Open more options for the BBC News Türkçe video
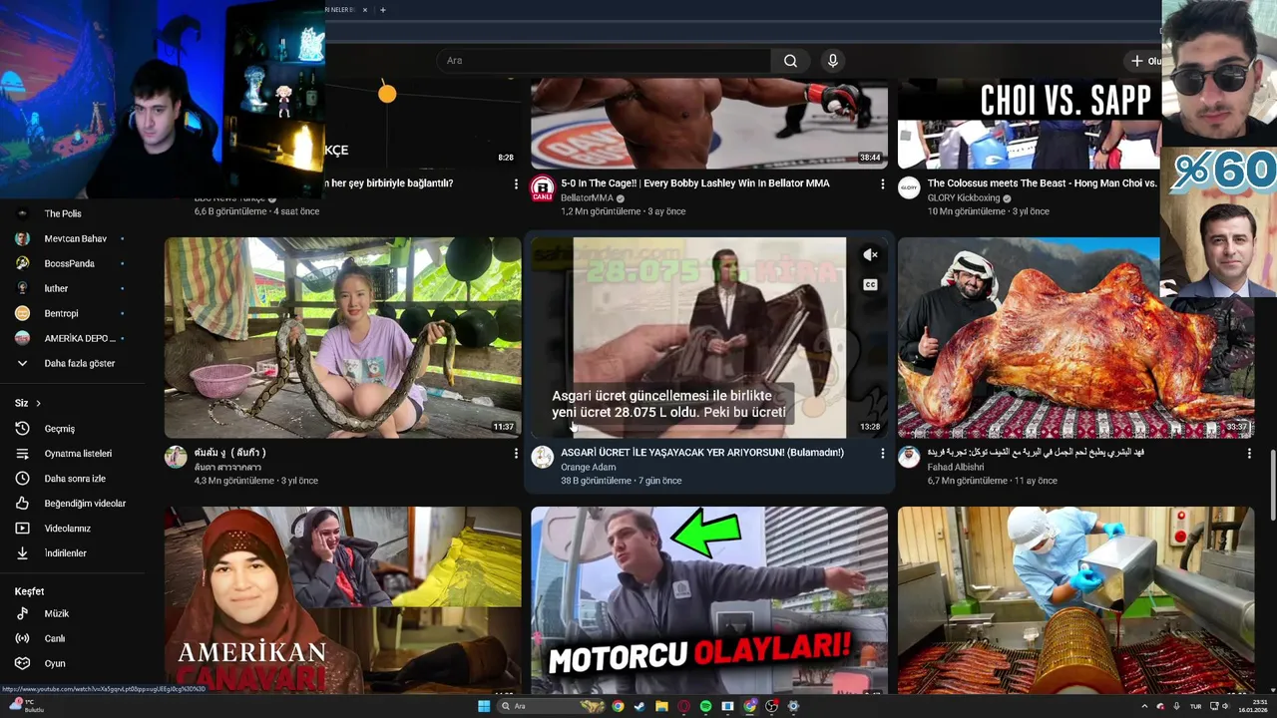The height and width of the screenshot is (718, 1277). click(x=516, y=184)
